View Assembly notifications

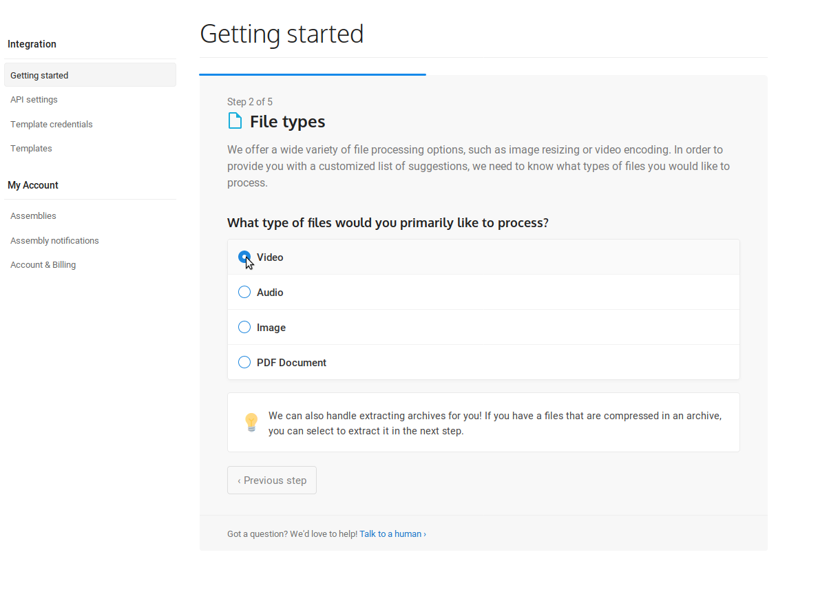(x=54, y=241)
